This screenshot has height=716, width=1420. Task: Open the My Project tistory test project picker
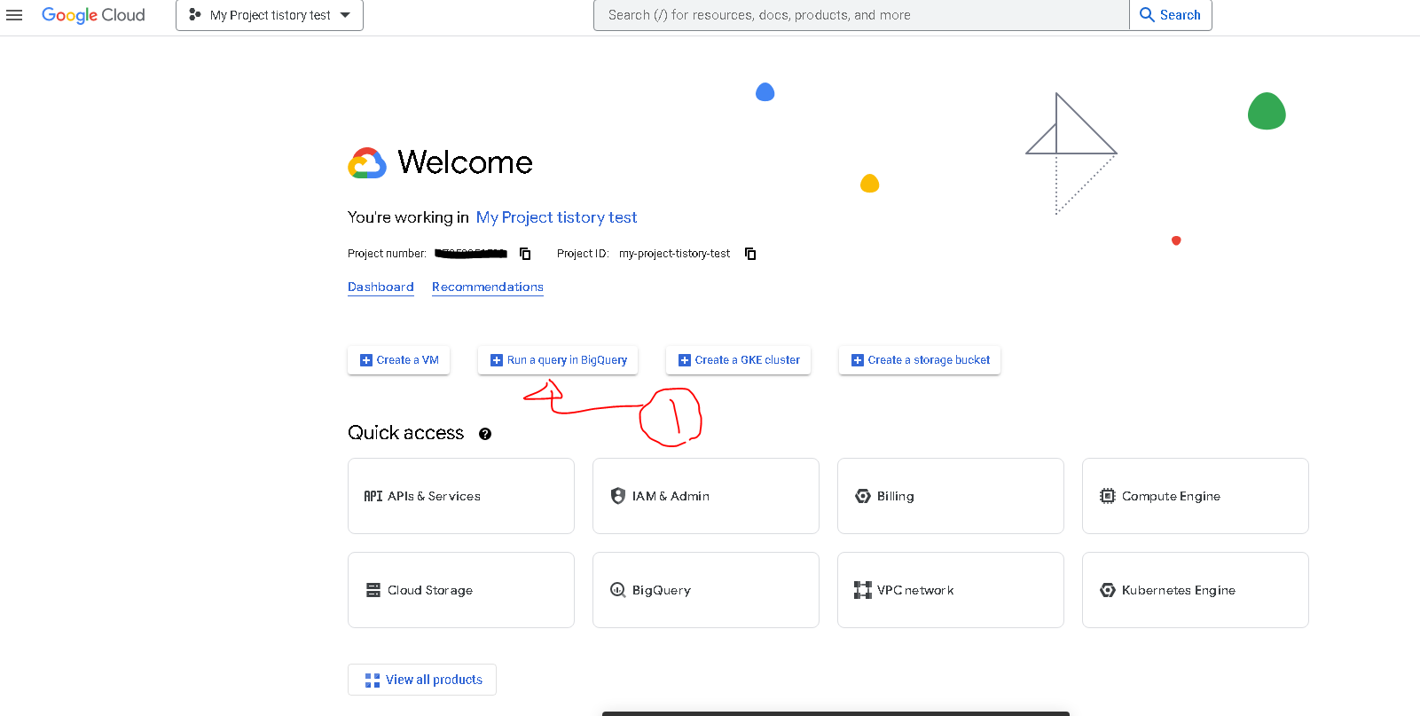click(270, 15)
